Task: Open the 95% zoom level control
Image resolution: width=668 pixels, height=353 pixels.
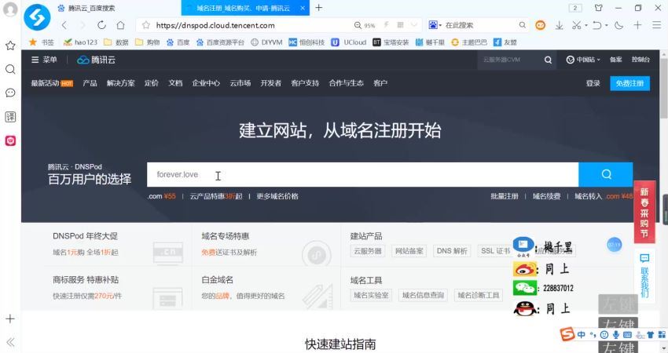Action: tap(365, 26)
